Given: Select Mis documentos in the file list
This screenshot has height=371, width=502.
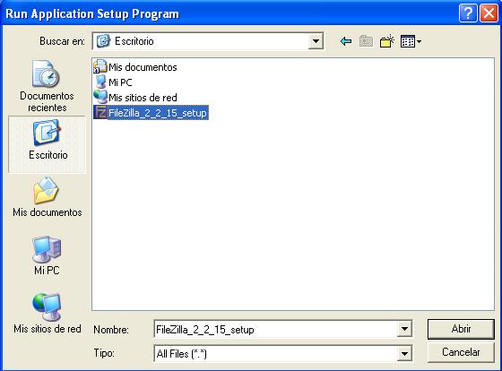Looking at the screenshot, I should 135,67.
